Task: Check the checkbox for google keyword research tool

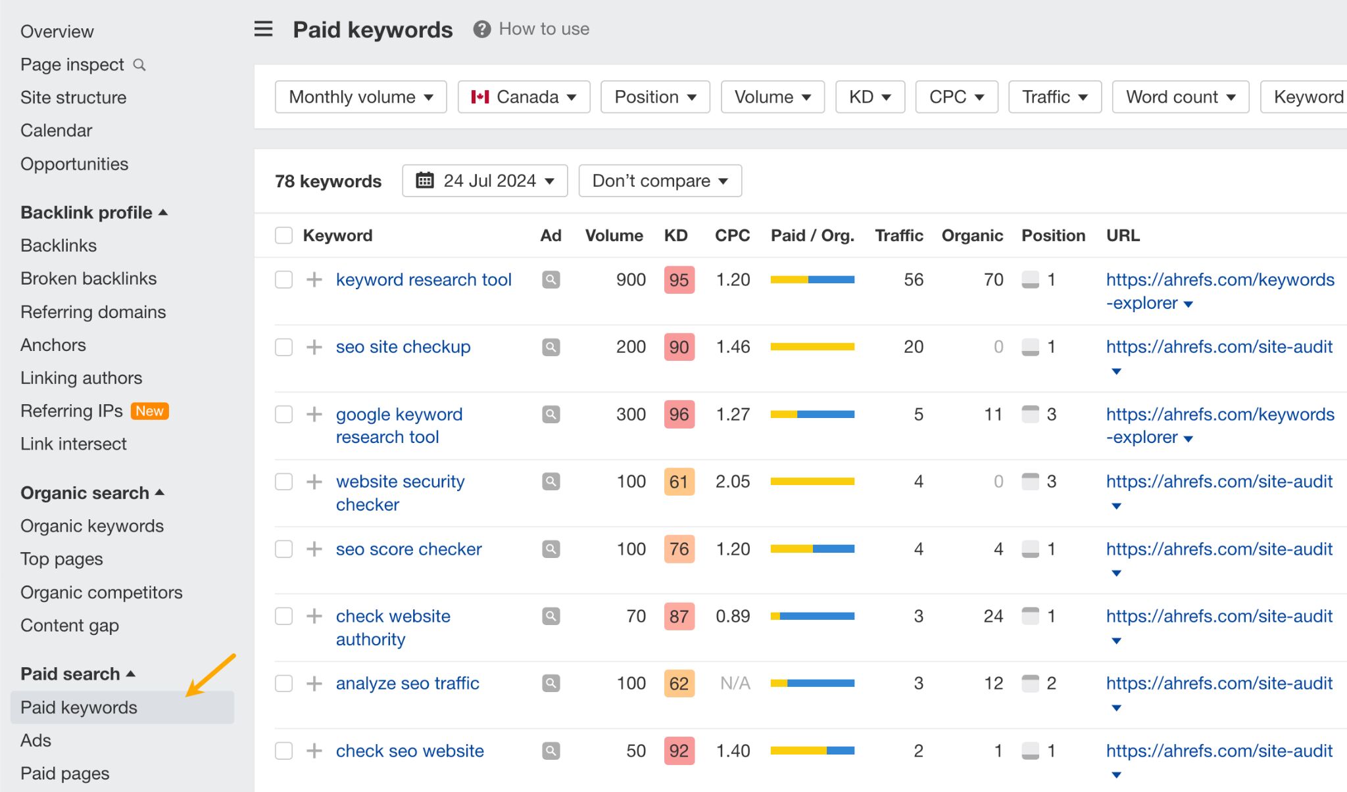Action: [283, 414]
